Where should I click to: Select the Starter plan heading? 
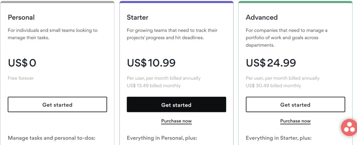[x=137, y=17]
